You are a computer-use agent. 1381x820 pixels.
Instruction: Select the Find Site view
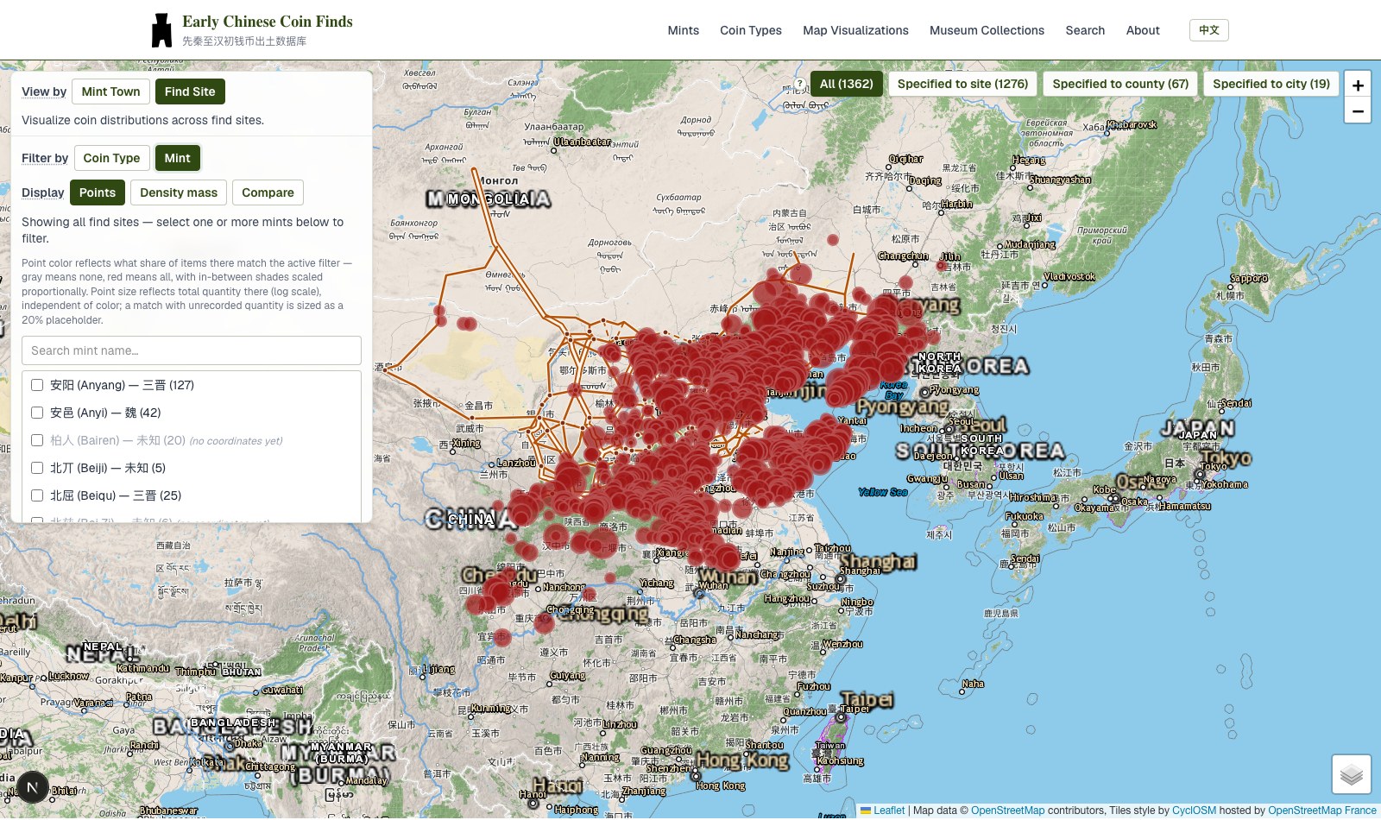point(190,91)
